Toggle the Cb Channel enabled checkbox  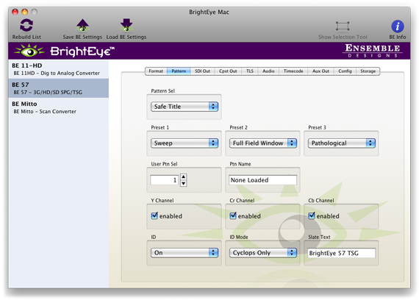click(x=312, y=215)
